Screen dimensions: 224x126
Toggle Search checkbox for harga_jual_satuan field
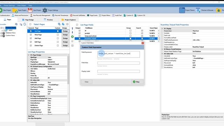(x=142, y=36)
